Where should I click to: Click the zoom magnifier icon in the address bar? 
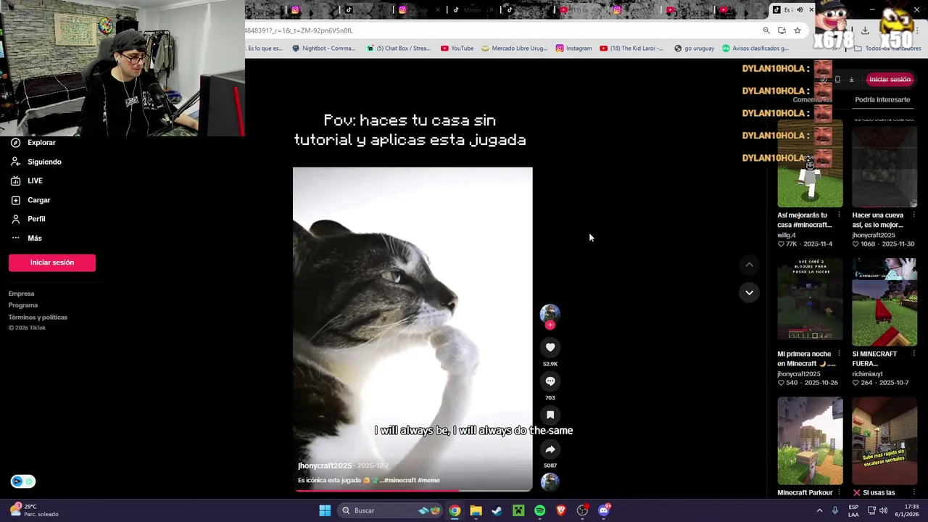click(766, 30)
